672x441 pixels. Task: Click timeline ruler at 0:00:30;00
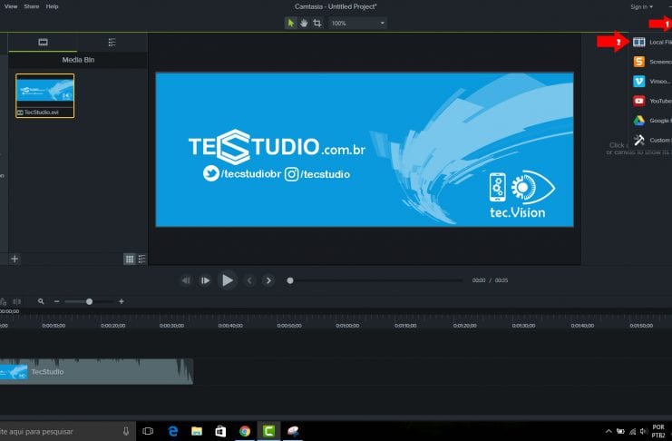tap(171, 326)
